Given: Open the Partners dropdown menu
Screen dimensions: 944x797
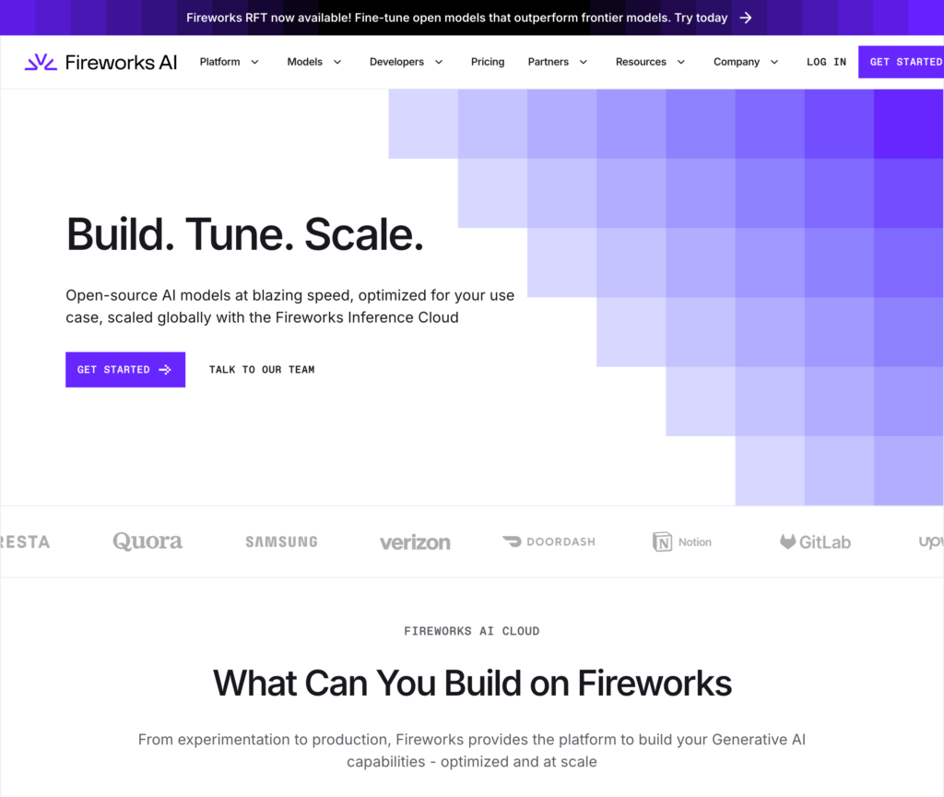Looking at the screenshot, I should [557, 62].
